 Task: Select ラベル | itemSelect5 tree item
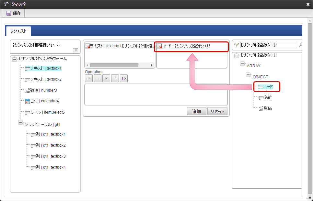pos(45,112)
